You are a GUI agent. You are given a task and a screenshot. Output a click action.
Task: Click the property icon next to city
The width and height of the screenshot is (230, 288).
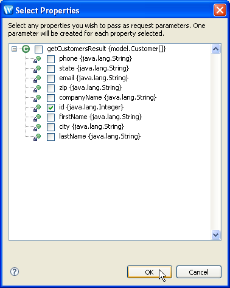point(37,128)
